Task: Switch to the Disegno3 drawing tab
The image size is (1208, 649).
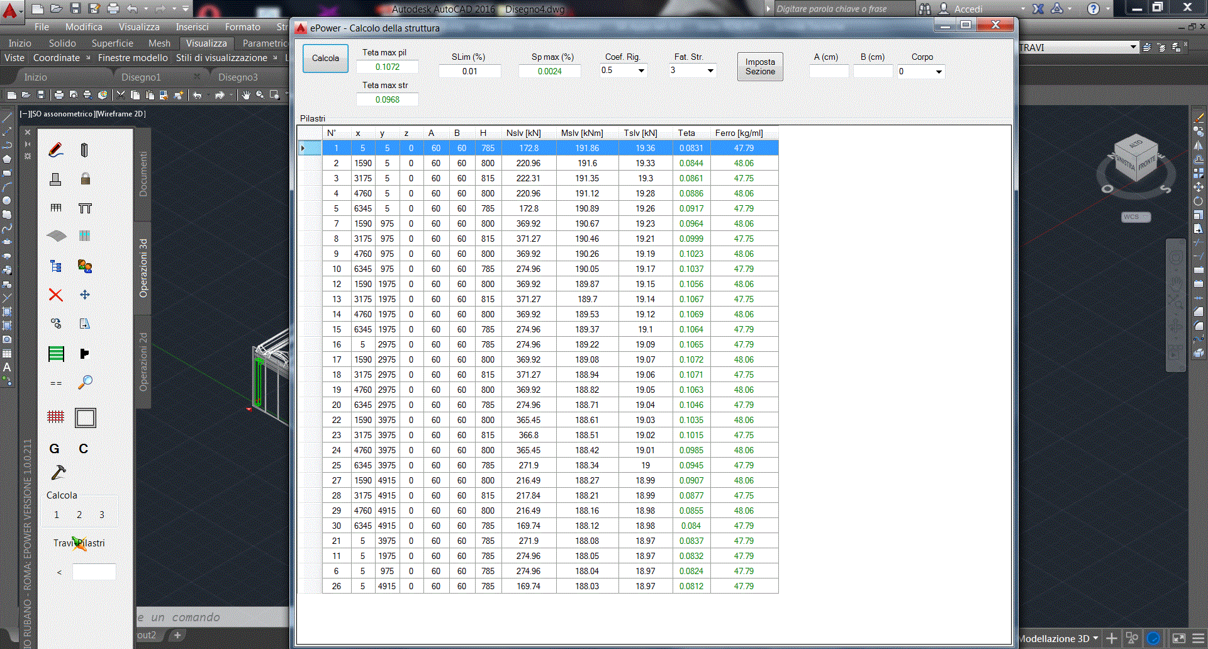Action: (x=238, y=77)
